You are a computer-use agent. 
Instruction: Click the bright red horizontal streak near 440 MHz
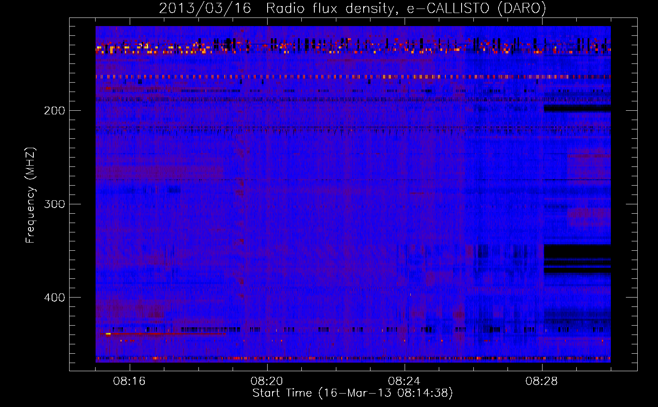(x=163, y=334)
